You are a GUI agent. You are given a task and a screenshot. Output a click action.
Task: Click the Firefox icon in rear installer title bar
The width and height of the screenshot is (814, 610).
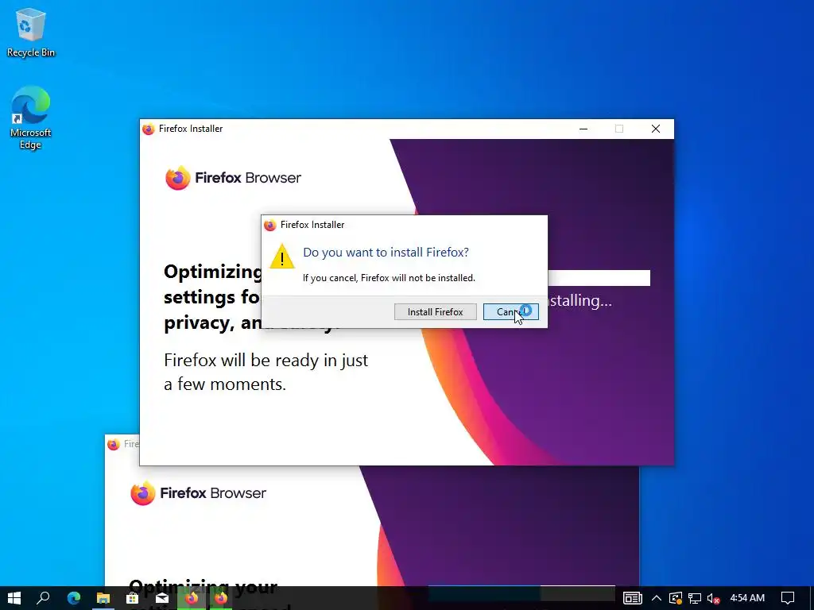pyautogui.click(x=113, y=444)
